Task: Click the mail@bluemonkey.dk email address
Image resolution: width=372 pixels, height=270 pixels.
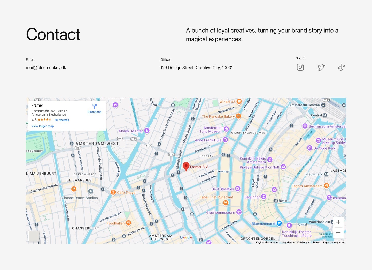Action: 46,67
